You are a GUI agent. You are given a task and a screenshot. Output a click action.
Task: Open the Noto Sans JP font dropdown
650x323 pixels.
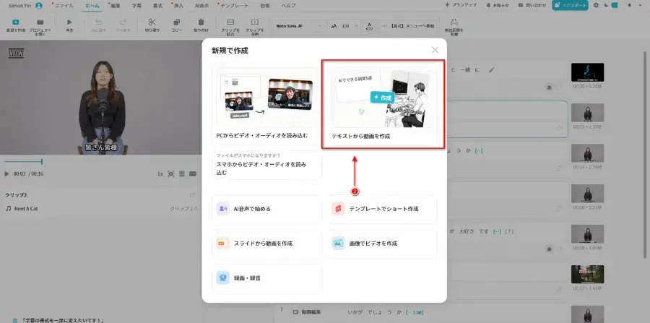click(298, 26)
